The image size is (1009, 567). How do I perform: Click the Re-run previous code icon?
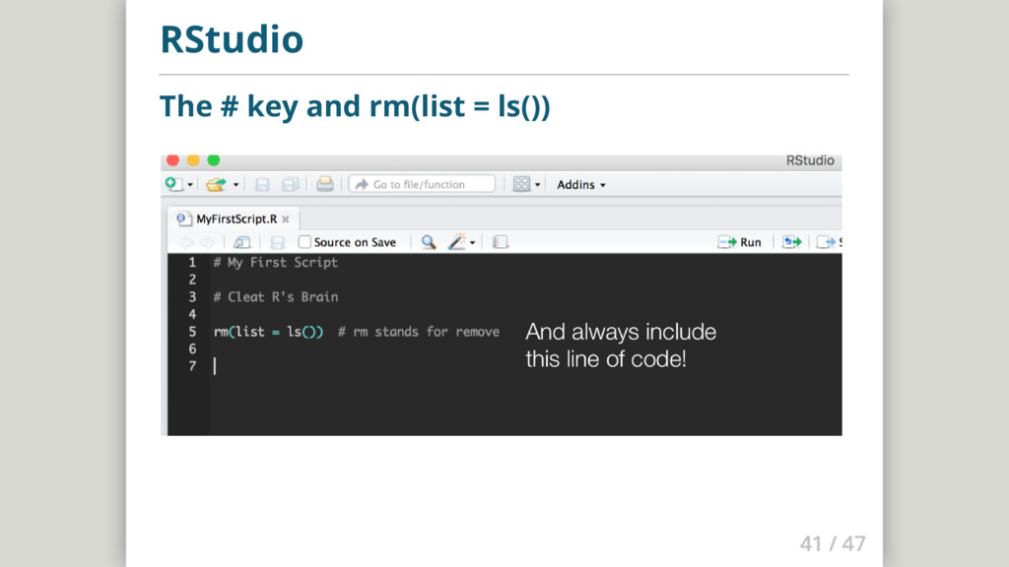point(792,242)
